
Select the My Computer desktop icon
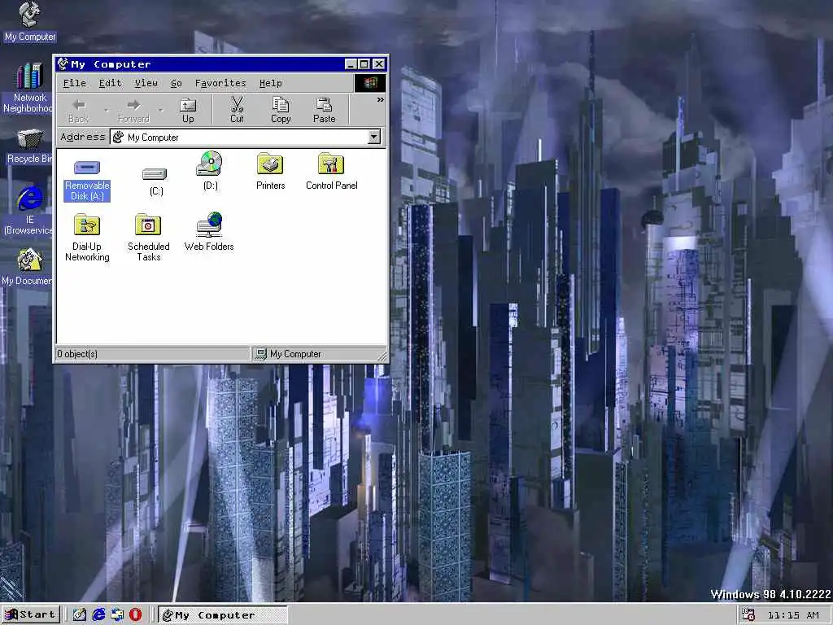pyautogui.click(x=30, y=22)
